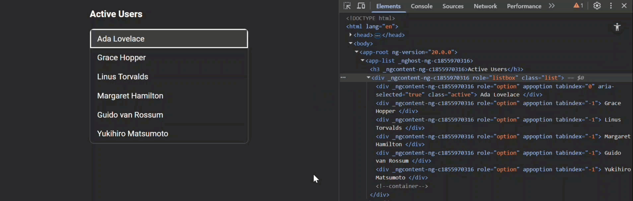Image resolution: width=633 pixels, height=201 pixels.
Task: Select Margaret Hamilton in the user list
Action: click(169, 96)
